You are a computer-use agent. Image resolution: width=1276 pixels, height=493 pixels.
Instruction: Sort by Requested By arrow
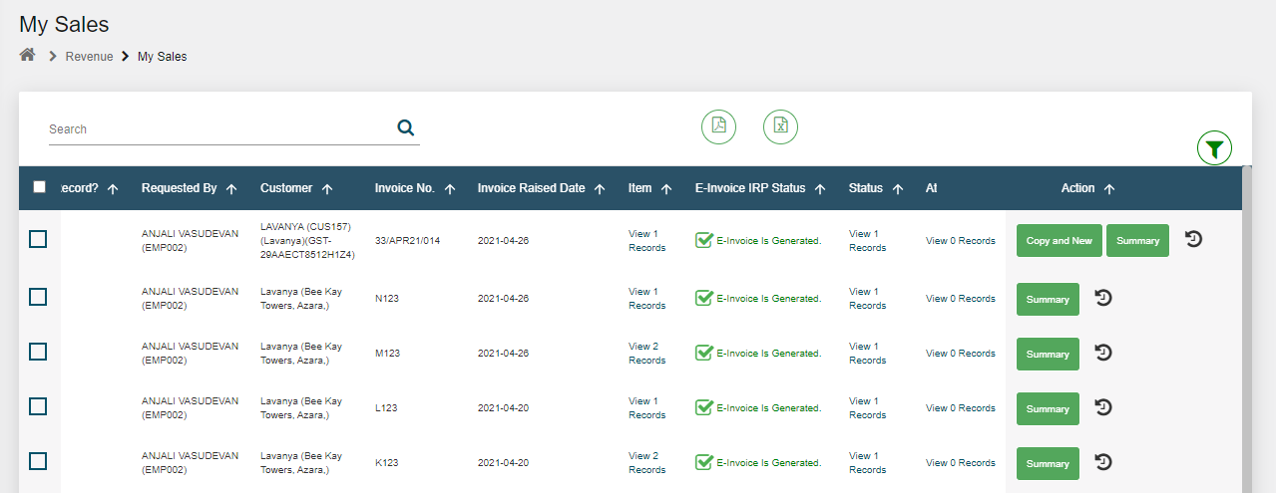pyautogui.click(x=231, y=188)
